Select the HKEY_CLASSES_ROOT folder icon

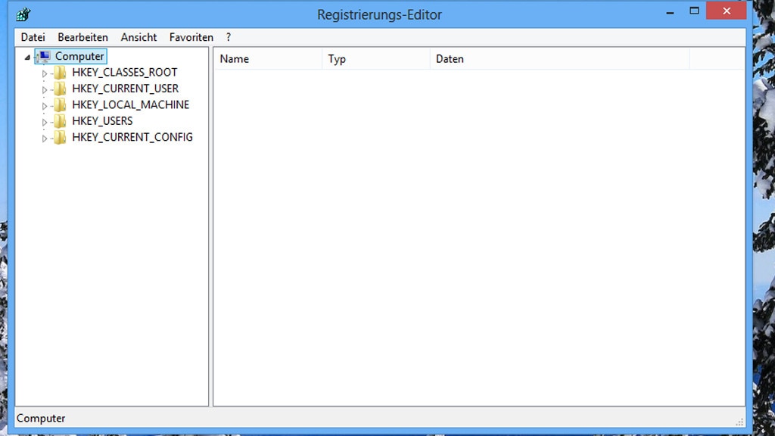click(x=60, y=72)
